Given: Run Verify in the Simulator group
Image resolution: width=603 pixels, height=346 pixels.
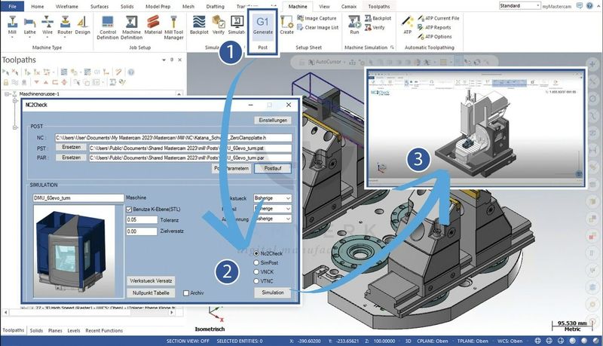Looking at the screenshot, I should 219,26.
